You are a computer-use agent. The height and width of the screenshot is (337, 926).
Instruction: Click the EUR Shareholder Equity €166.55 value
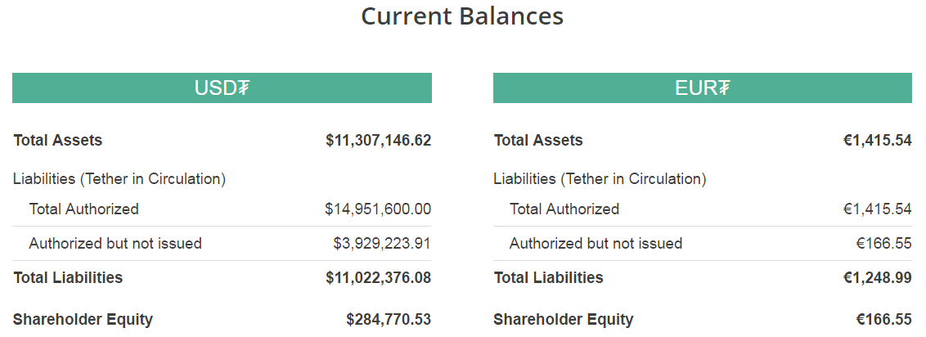coord(883,319)
